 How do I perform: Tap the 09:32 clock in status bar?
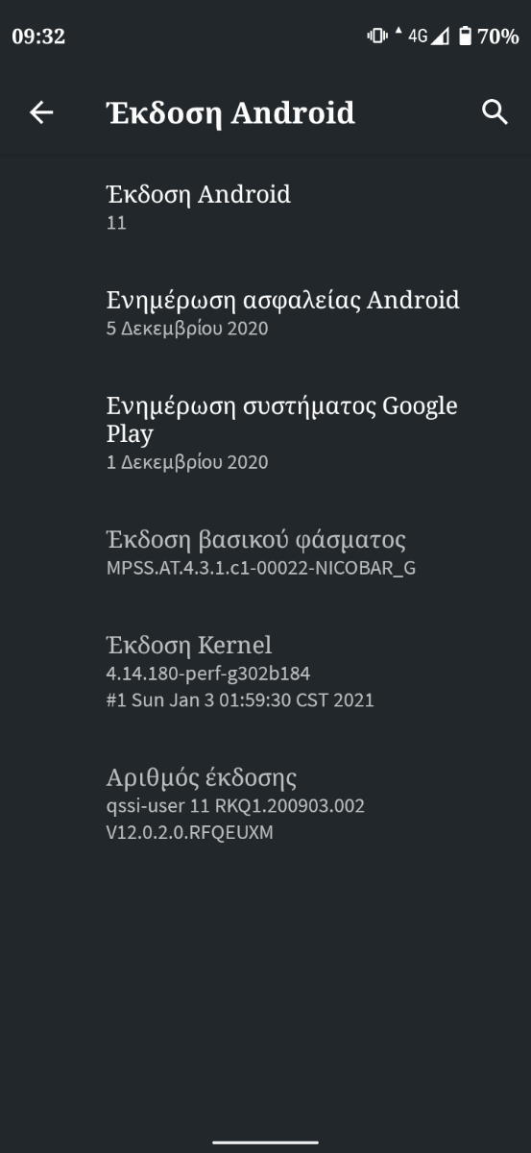38,37
